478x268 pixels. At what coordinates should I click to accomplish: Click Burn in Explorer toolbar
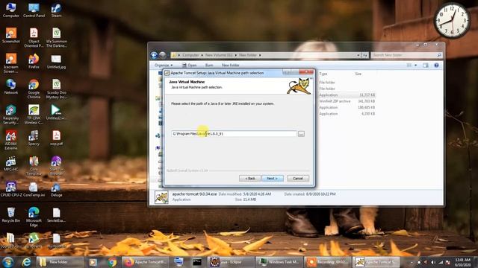point(209,66)
